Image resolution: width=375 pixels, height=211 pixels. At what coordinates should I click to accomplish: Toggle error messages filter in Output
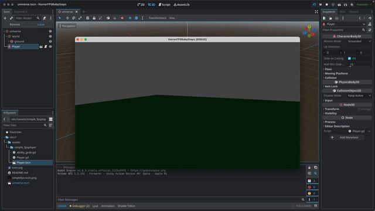(x=312, y=187)
